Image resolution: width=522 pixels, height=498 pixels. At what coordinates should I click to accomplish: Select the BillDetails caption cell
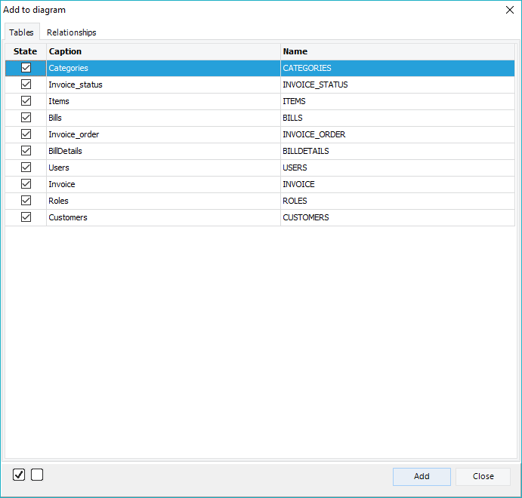(163, 151)
